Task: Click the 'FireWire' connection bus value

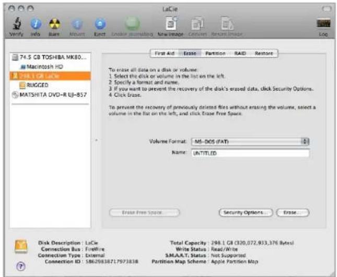Action: (95, 249)
